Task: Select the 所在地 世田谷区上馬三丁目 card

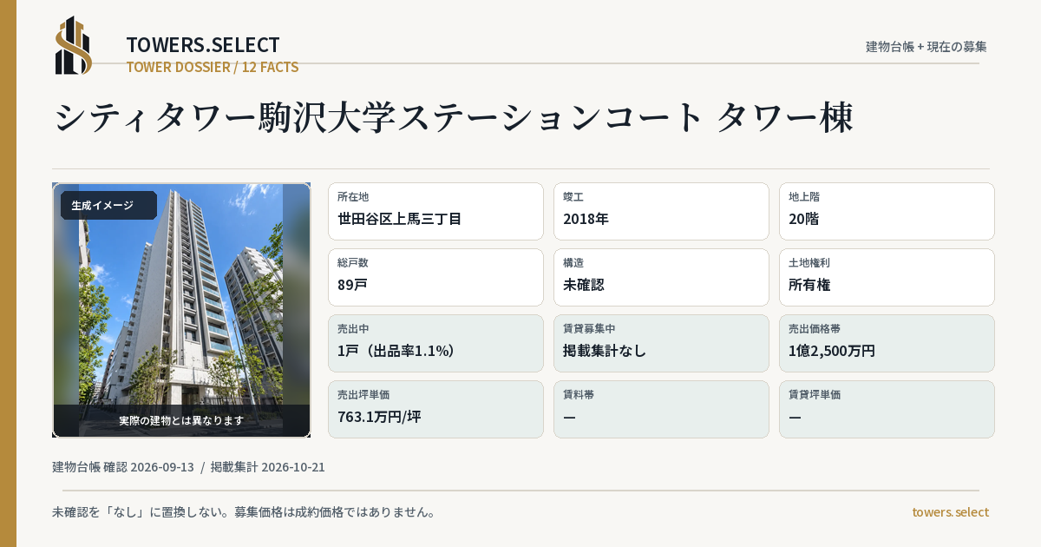Action: [435, 211]
